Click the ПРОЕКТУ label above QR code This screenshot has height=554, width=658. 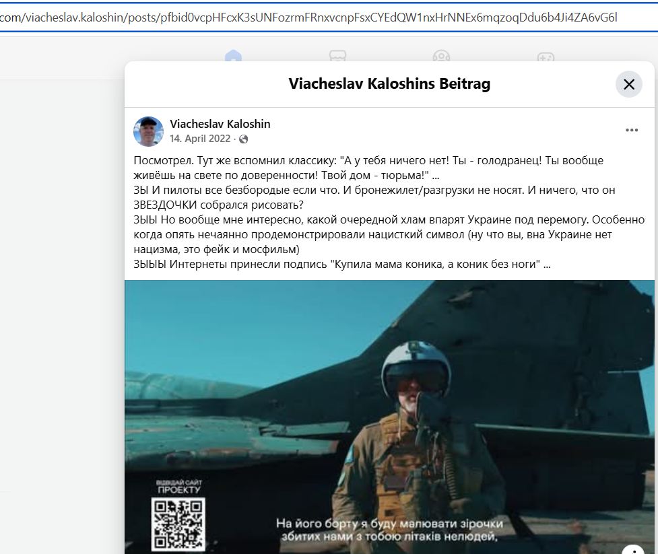tap(178, 490)
